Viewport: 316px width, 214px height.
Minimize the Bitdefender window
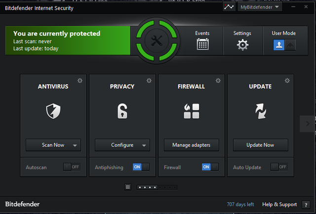(x=293, y=7)
